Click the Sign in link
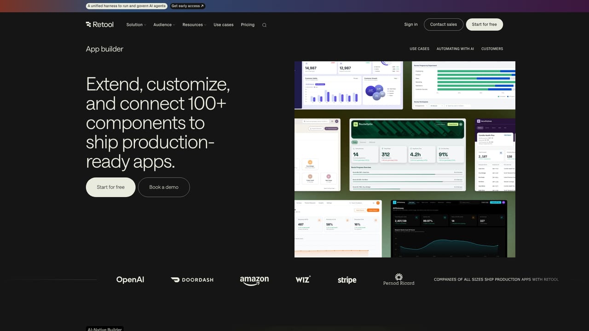The height and width of the screenshot is (331, 589). 411,24
